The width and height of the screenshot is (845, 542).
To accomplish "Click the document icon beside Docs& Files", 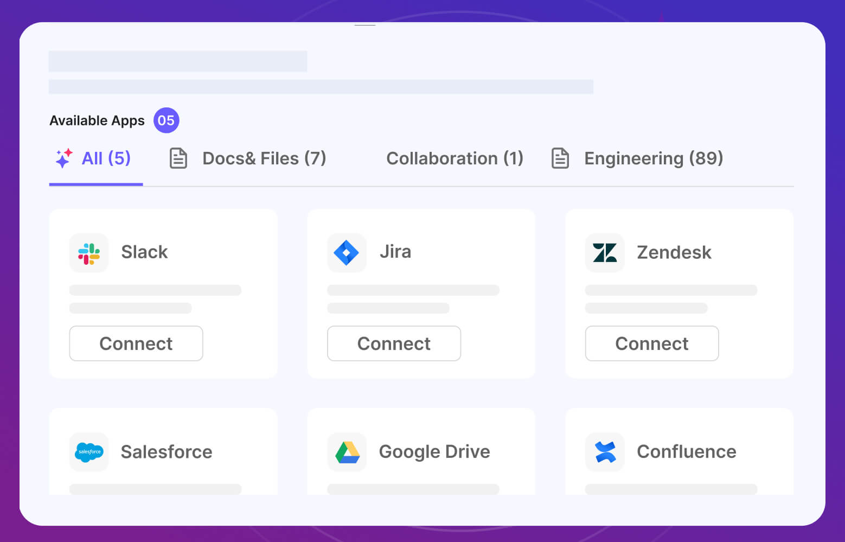I will coord(178,158).
